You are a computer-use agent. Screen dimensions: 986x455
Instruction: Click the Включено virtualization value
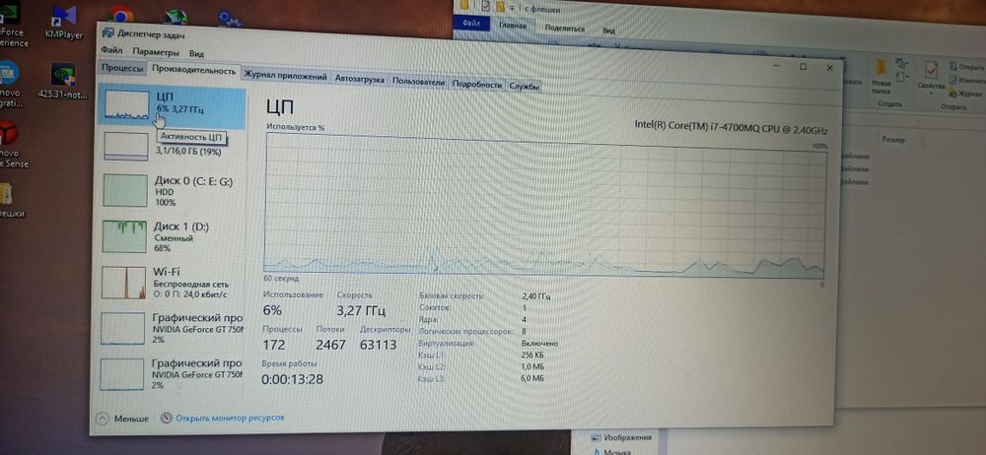(x=539, y=344)
